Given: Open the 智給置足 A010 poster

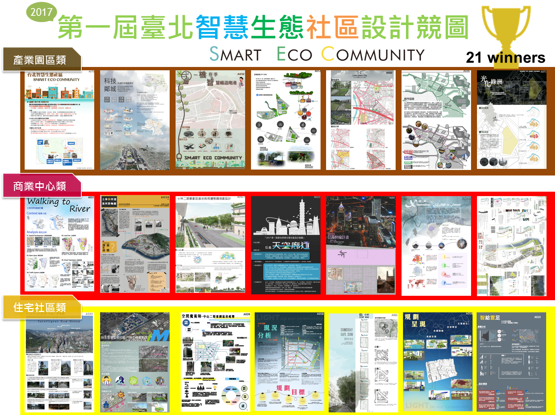Looking at the screenshot, I should tap(512, 362).
